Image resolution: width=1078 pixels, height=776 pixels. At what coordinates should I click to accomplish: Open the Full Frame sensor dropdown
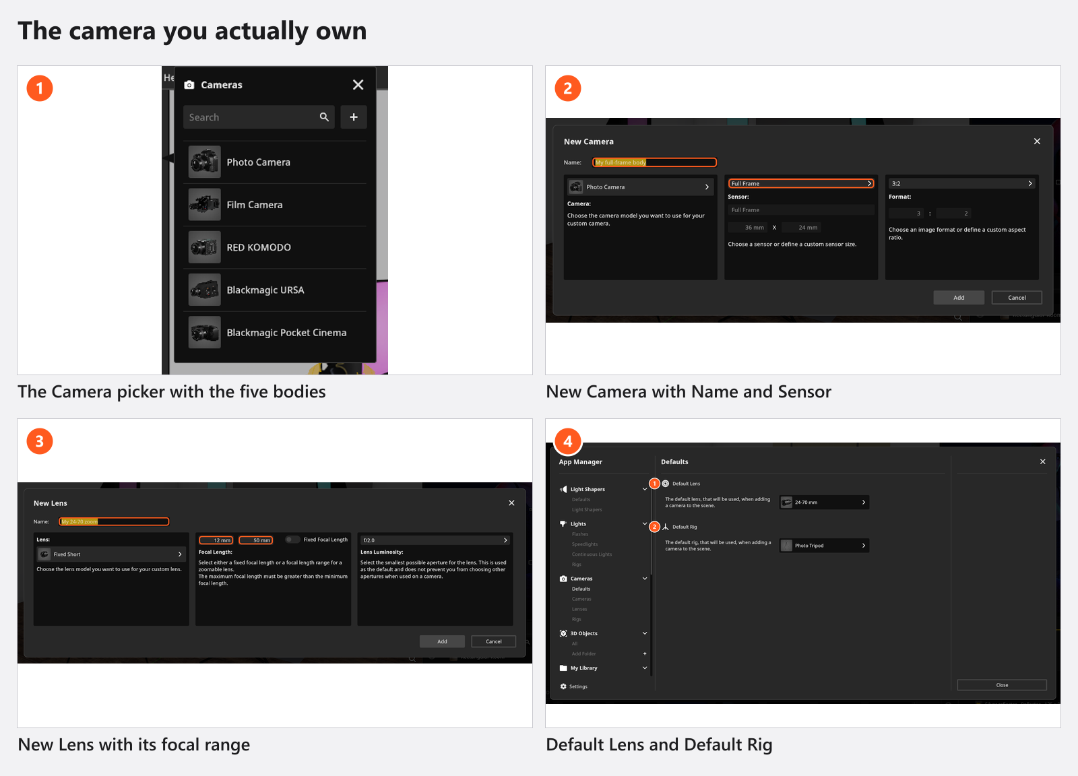click(x=800, y=183)
